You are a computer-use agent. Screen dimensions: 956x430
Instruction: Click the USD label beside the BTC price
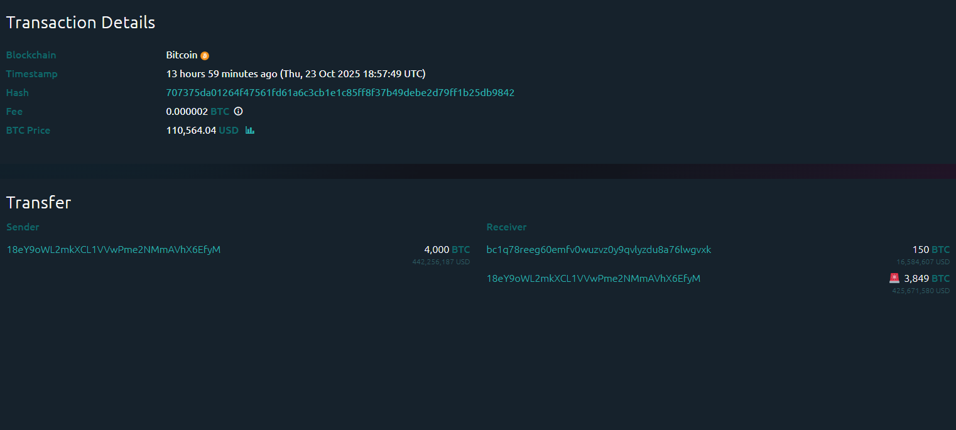[229, 130]
